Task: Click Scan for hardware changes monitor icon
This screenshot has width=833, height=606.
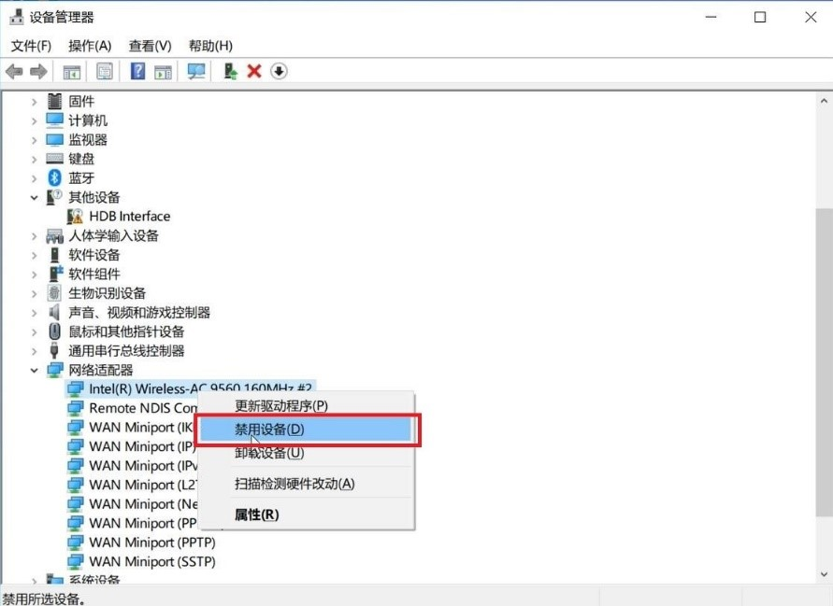Action: [196, 72]
